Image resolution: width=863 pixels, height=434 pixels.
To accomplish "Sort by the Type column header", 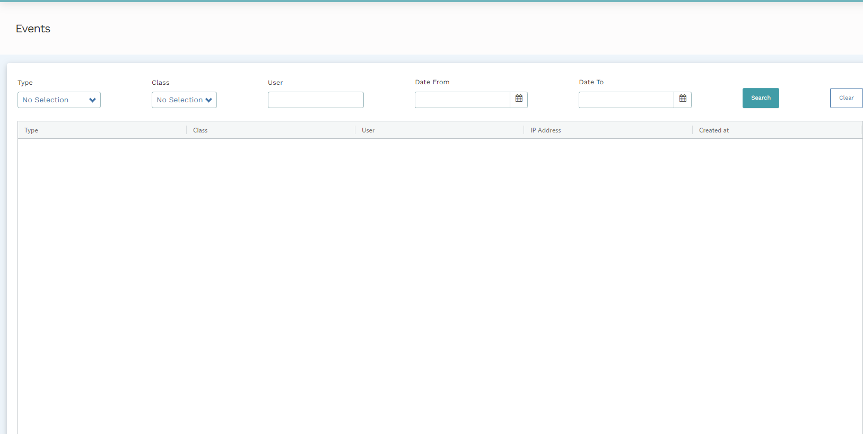I will pyautogui.click(x=31, y=130).
